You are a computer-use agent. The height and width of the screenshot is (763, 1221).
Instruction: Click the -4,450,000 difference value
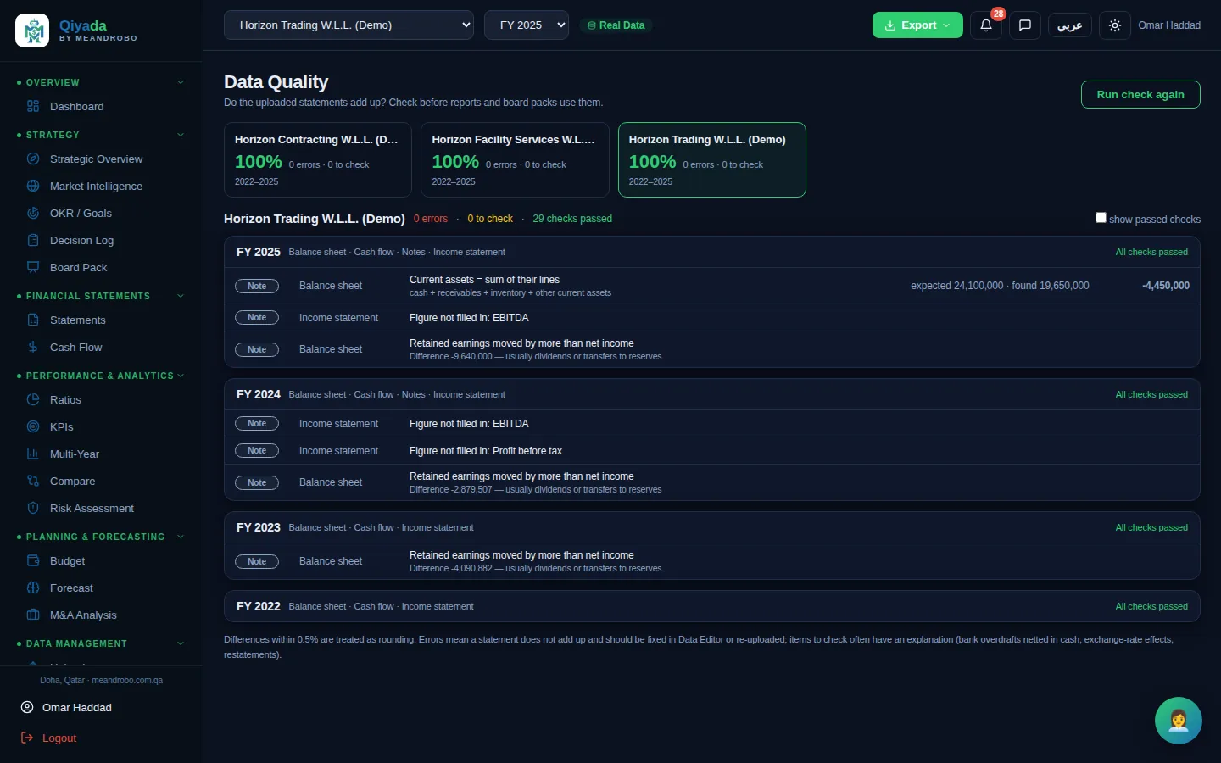click(1166, 286)
